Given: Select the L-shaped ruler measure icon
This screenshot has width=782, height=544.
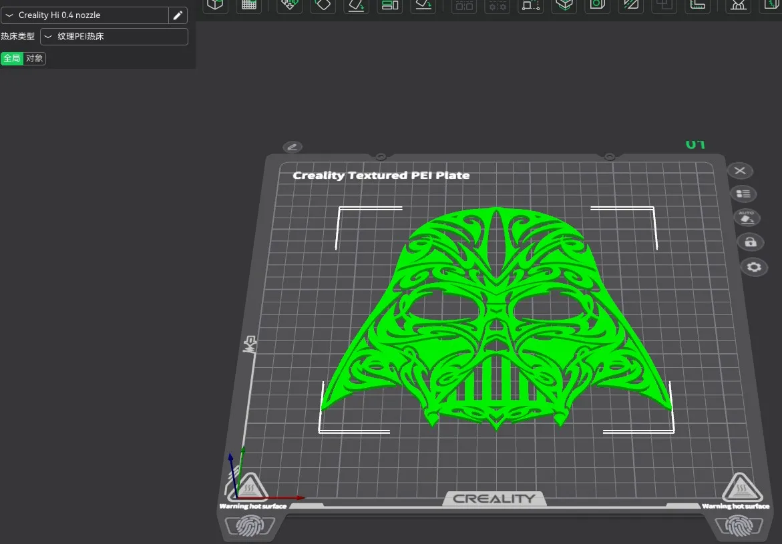Looking at the screenshot, I should click(697, 5).
